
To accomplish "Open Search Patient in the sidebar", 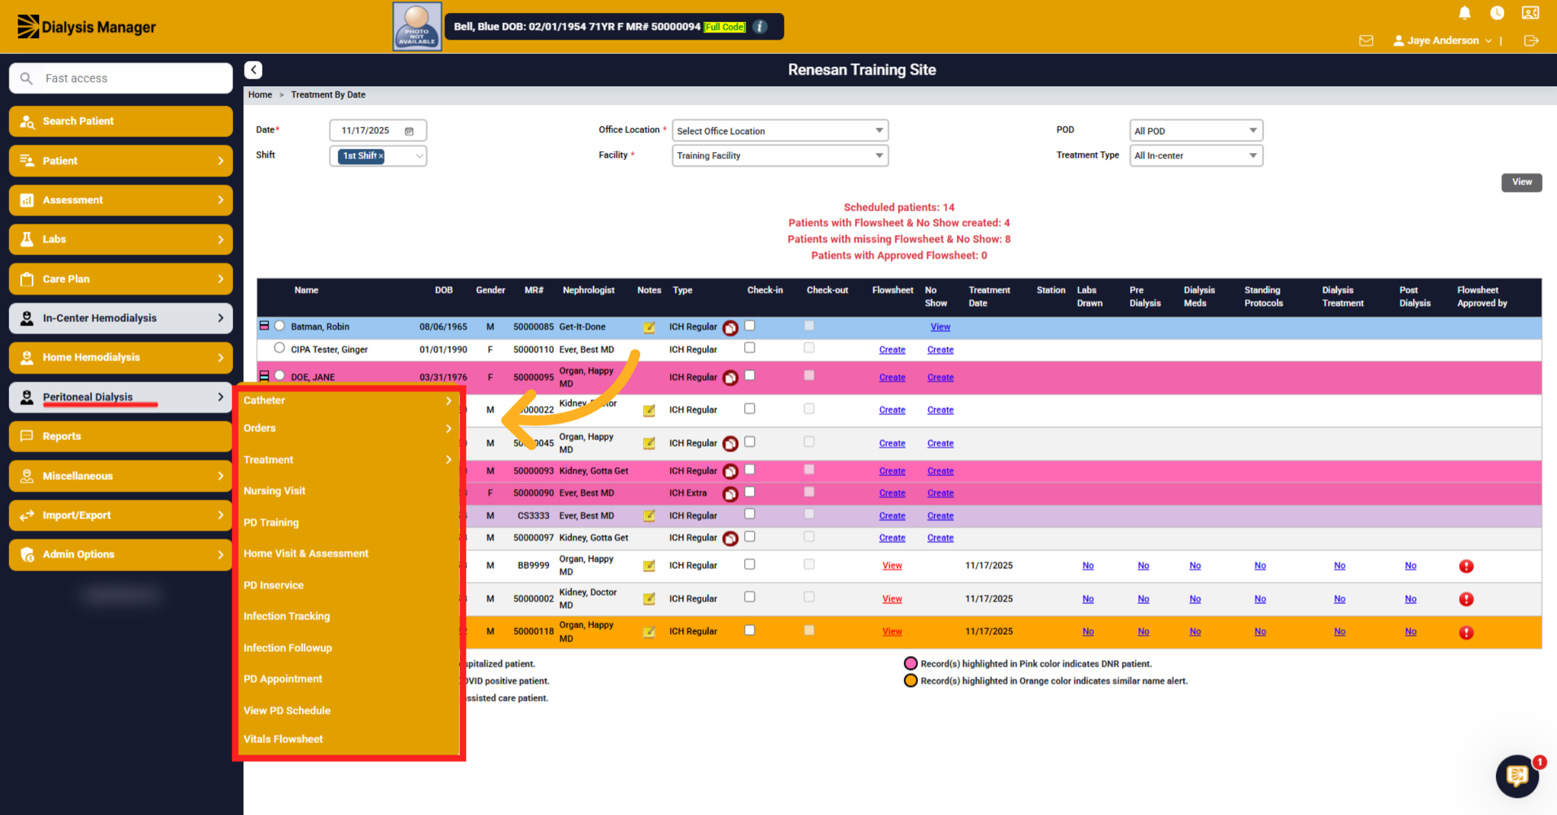I will pyautogui.click(x=121, y=121).
